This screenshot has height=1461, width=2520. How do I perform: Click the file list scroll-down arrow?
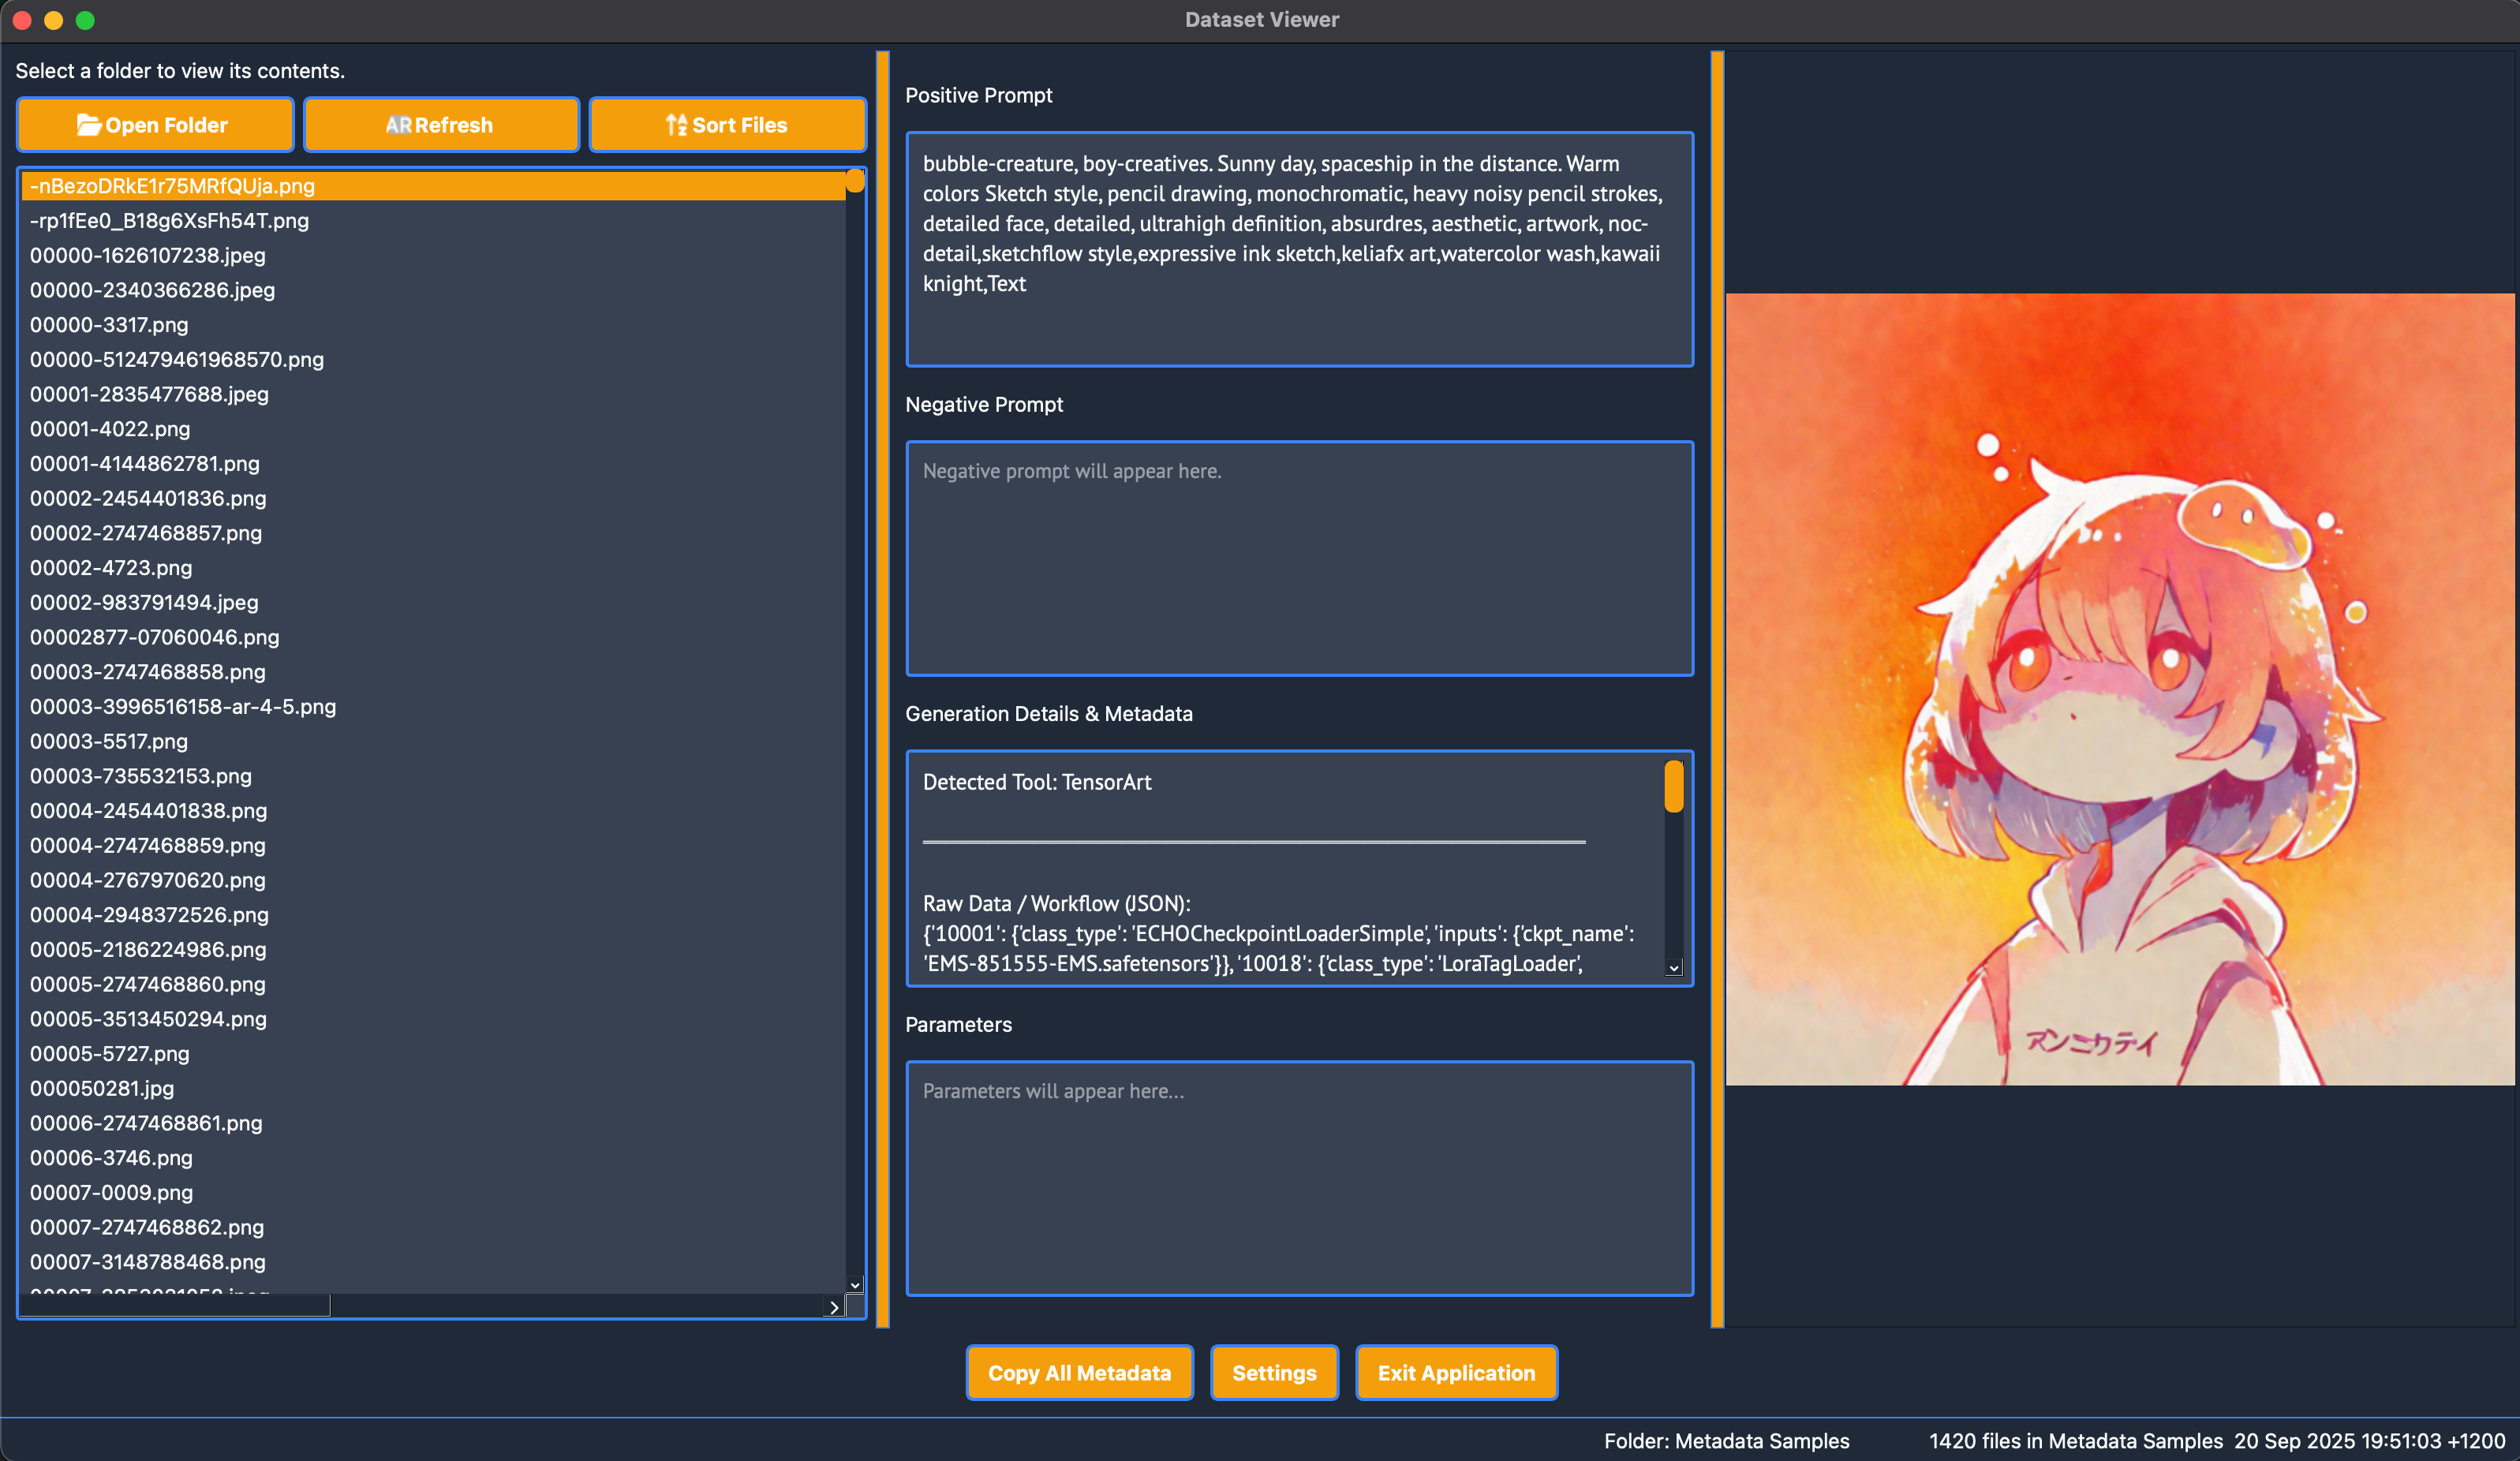(x=855, y=1285)
